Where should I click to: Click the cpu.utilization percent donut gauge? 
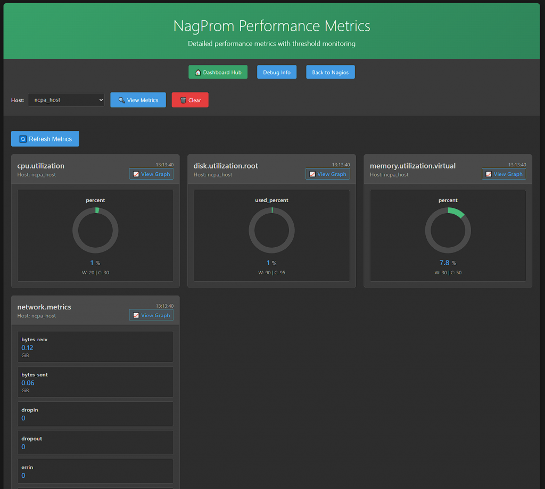(95, 230)
